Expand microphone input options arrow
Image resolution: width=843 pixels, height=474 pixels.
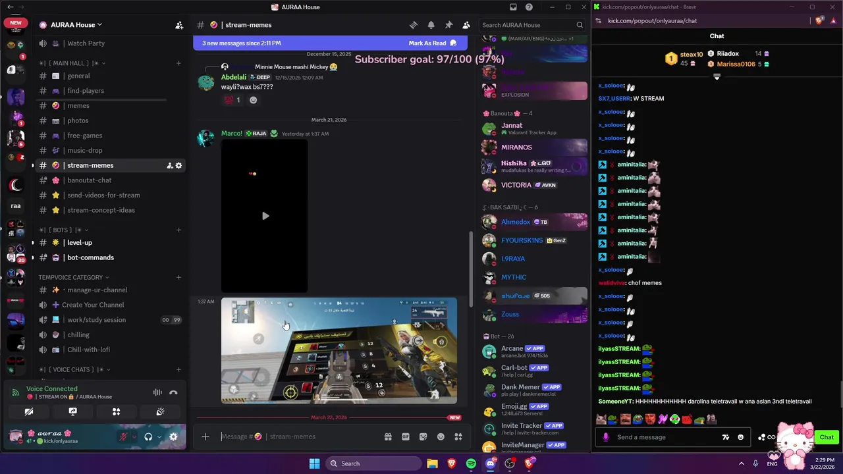click(134, 436)
